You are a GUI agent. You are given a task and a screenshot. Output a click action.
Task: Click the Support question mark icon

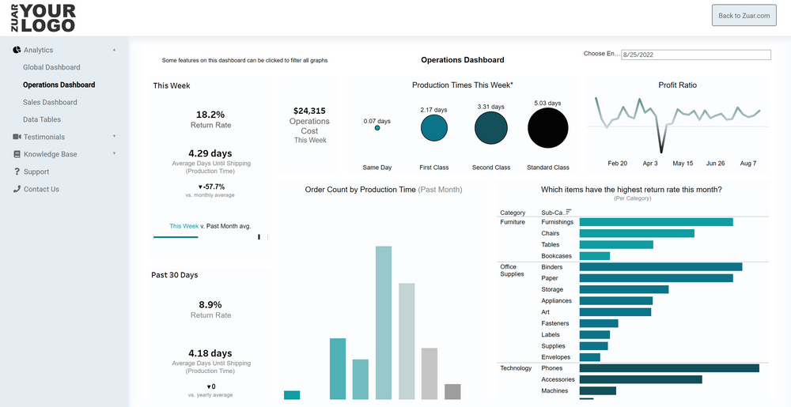point(17,171)
